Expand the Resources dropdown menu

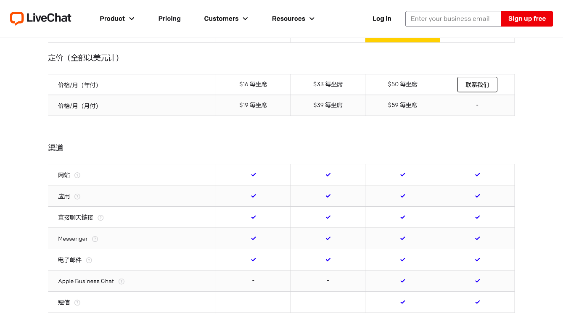[293, 18]
